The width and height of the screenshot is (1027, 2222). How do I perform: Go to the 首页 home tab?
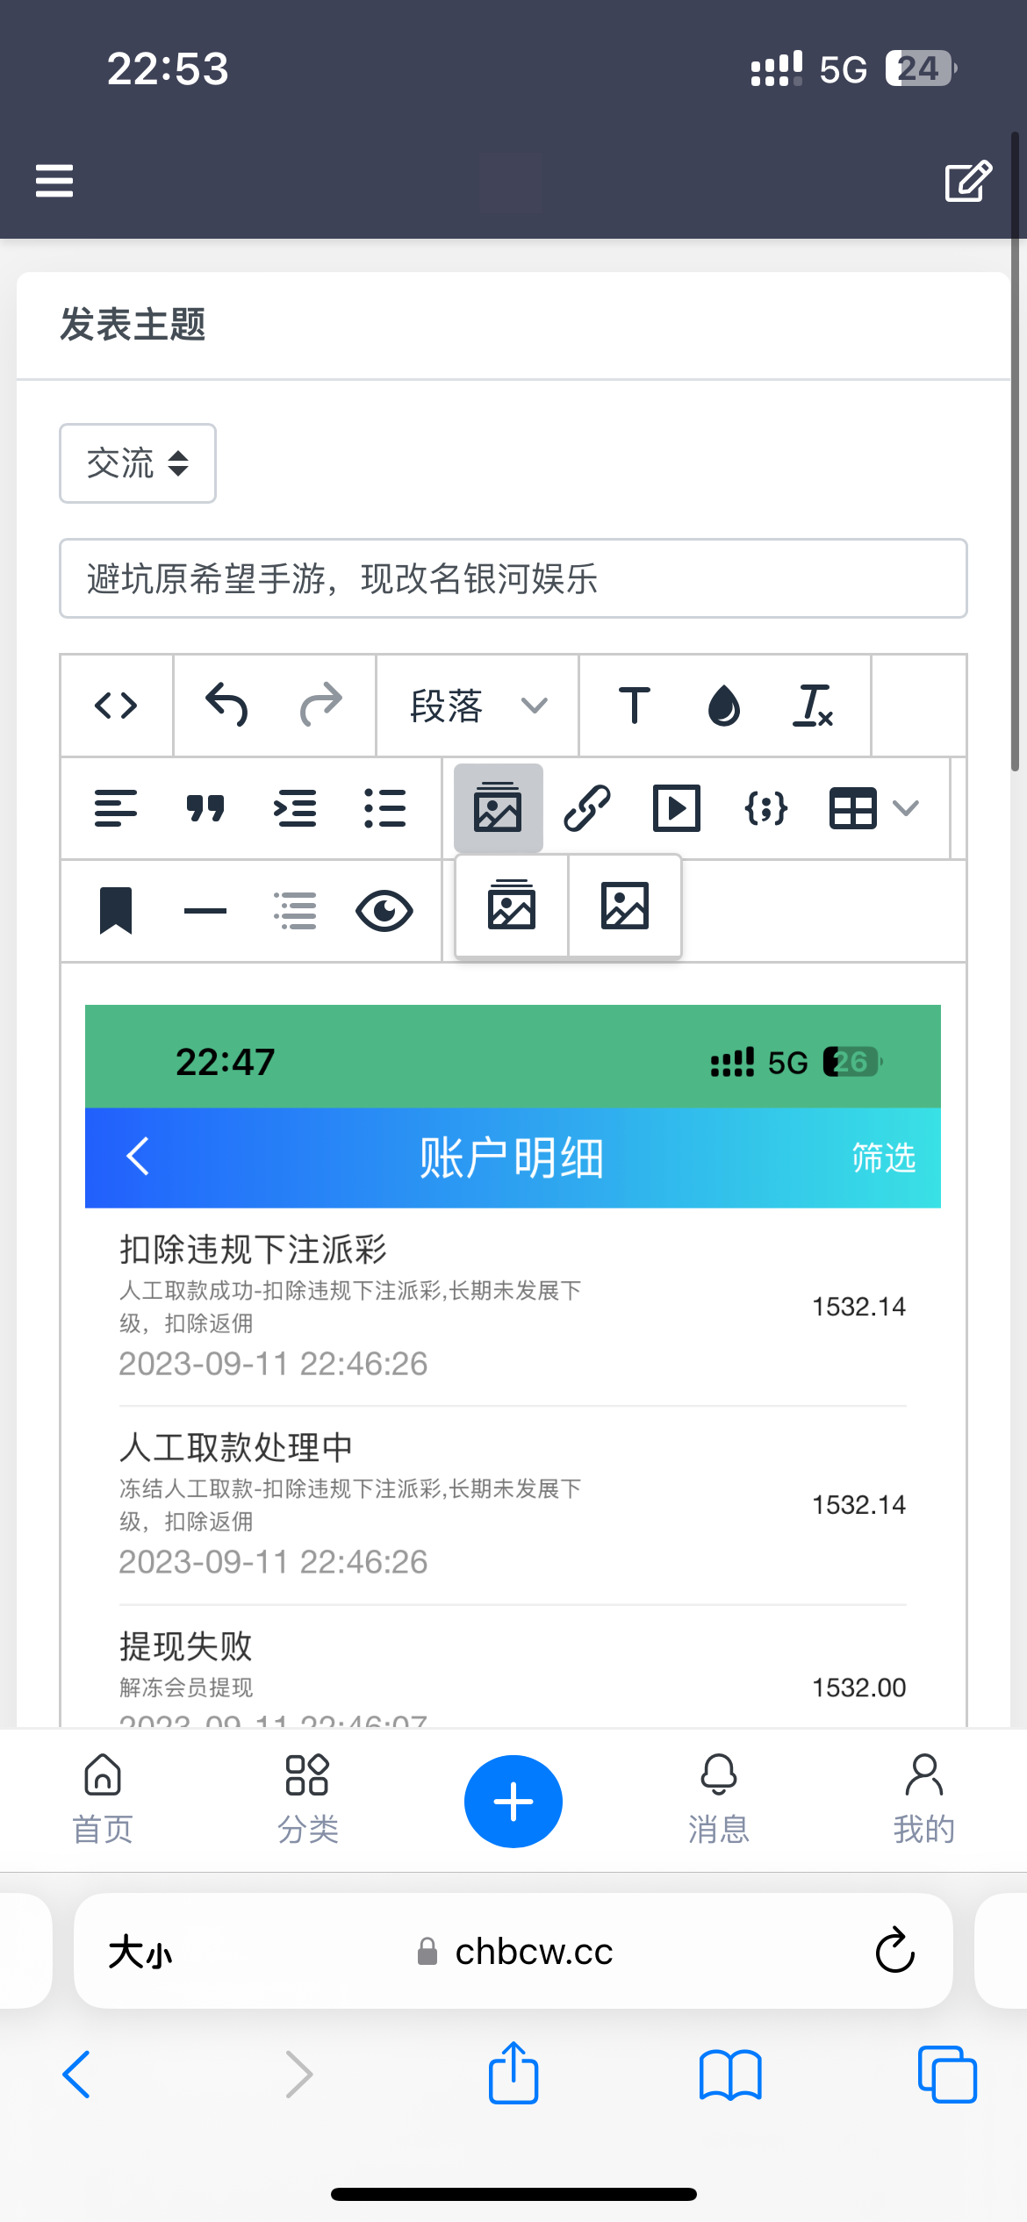click(x=103, y=1799)
